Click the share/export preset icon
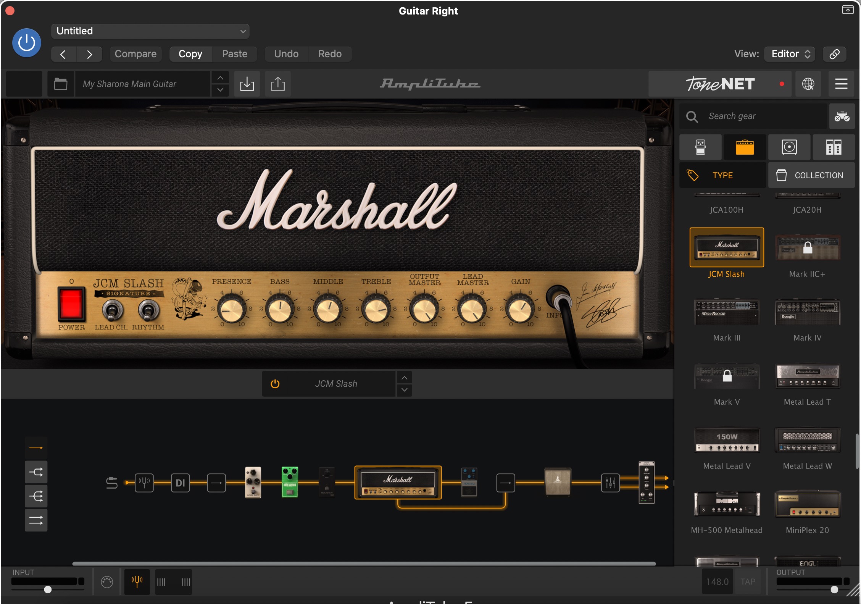Viewport: 861px width, 604px height. tap(278, 84)
